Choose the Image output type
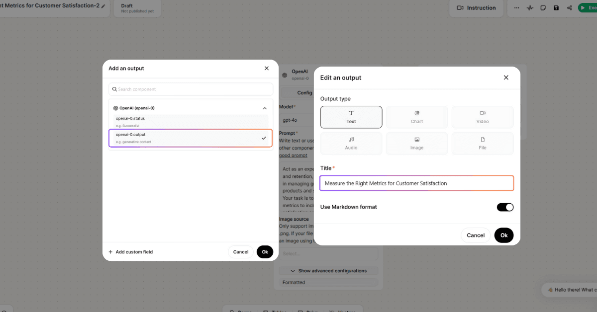The width and height of the screenshot is (597, 312). click(x=417, y=144)
